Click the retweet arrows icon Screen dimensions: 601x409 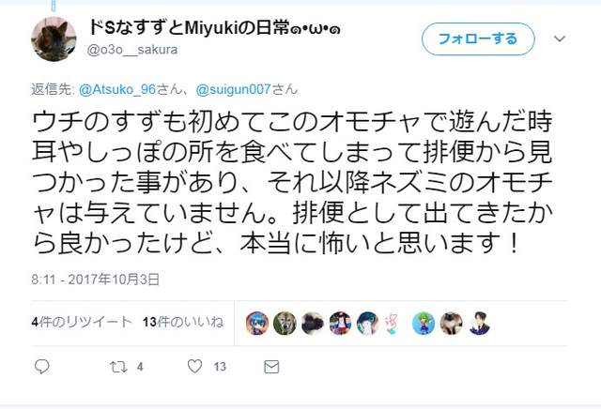coord(118,367)
